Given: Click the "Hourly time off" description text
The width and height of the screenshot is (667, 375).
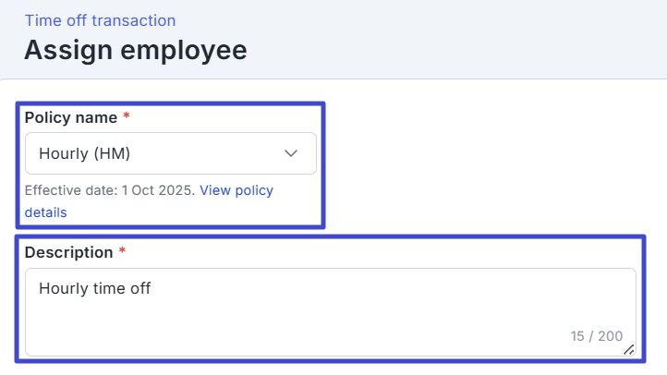Looking at the screenshot, I should pyautogui.click(x=94, y=289).
